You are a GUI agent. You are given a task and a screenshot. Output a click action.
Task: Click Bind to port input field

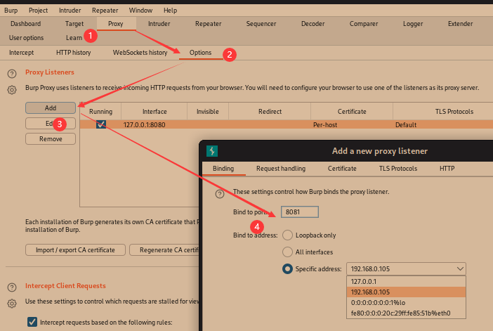pos(300,212)
